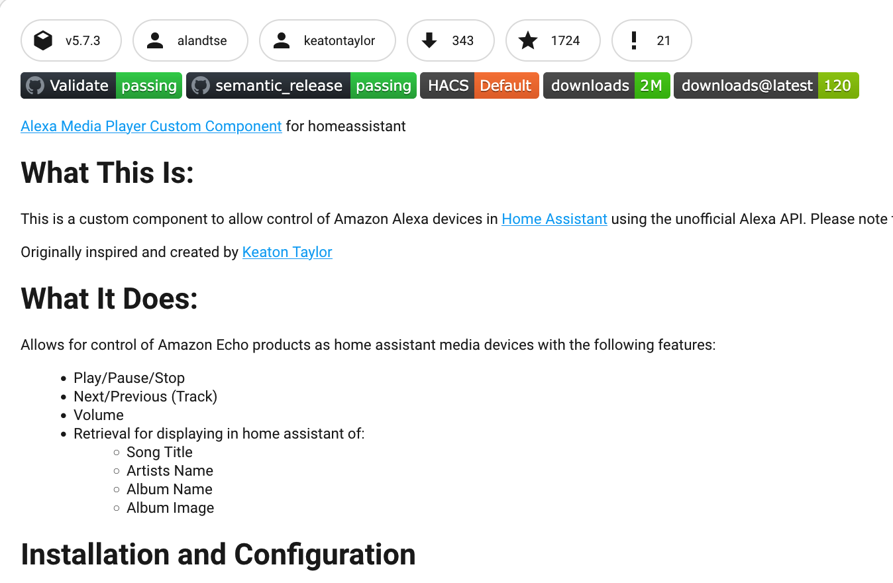Image resolution: width=893 pixels, height=583 pixels.
Task: Open the 21 issues chip
Action: click(652, 40)
